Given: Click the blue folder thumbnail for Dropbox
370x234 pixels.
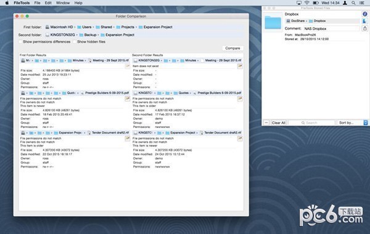Looking at the screenshot, I should tap(273, 22).
